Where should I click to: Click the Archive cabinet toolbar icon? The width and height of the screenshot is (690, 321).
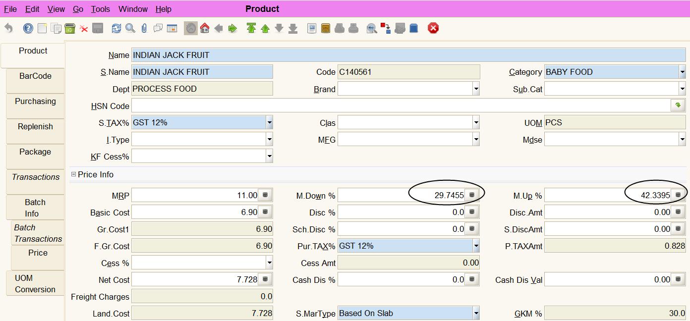point(326,28)
